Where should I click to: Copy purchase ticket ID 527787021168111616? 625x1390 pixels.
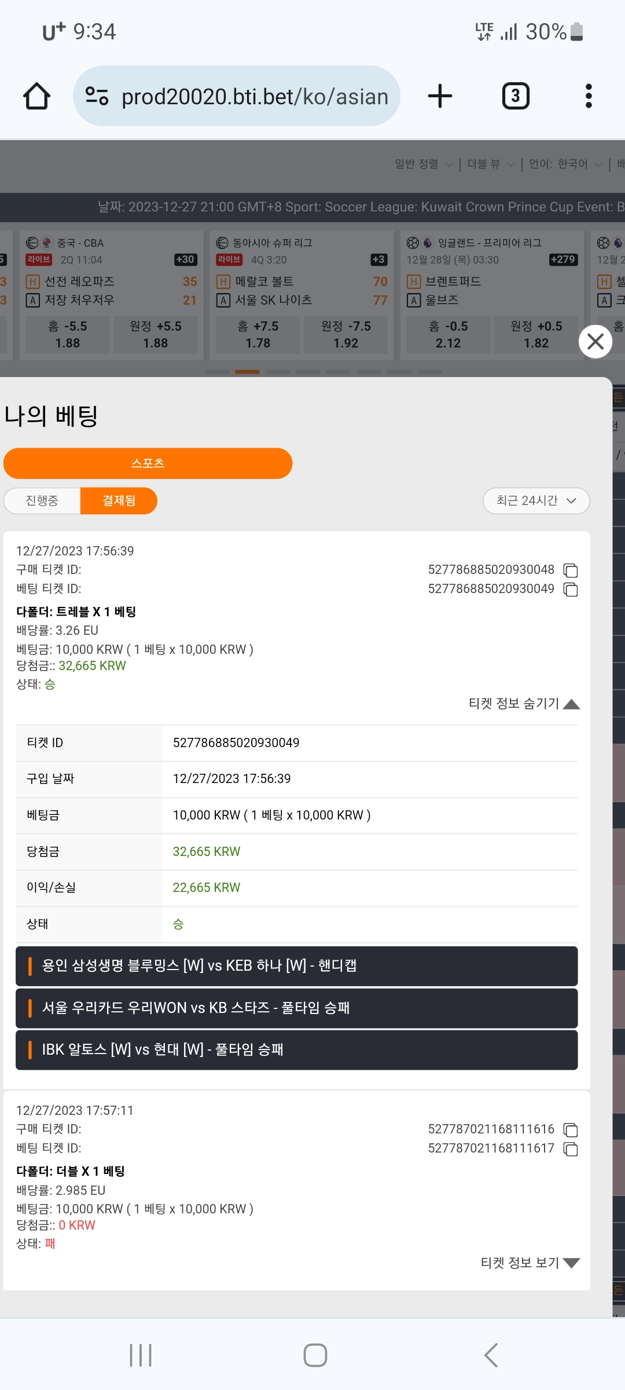click(571, 1130)
